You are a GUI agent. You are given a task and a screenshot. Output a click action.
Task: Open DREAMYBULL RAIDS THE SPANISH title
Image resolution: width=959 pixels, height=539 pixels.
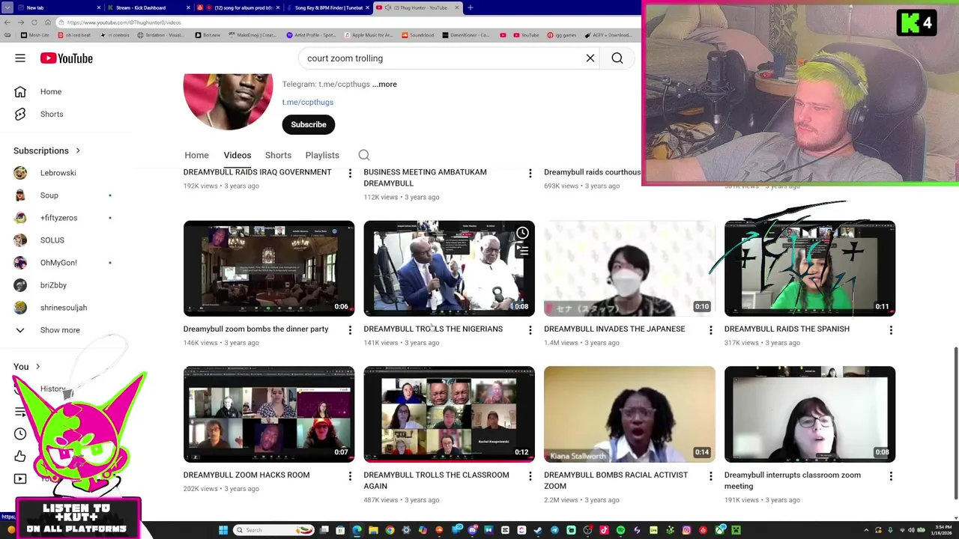coord(787,329)
